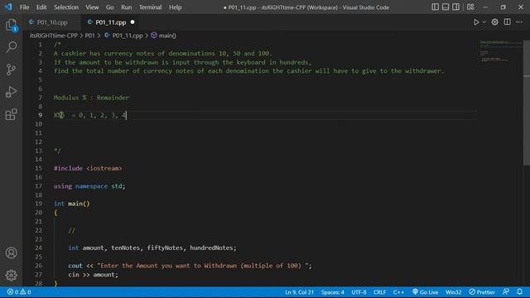Open the Extensions view
The width and height of the screenshot is (530, 298).
11,114
